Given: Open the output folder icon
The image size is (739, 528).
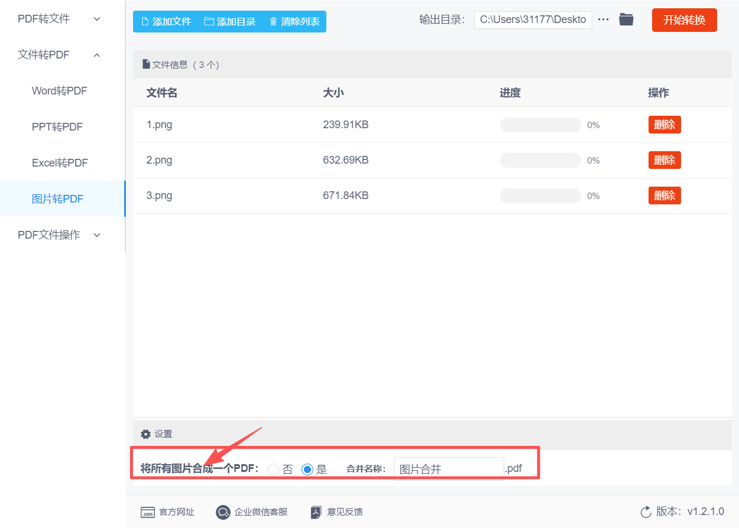Looking at the screenshot, I should (x=626, y=19).
